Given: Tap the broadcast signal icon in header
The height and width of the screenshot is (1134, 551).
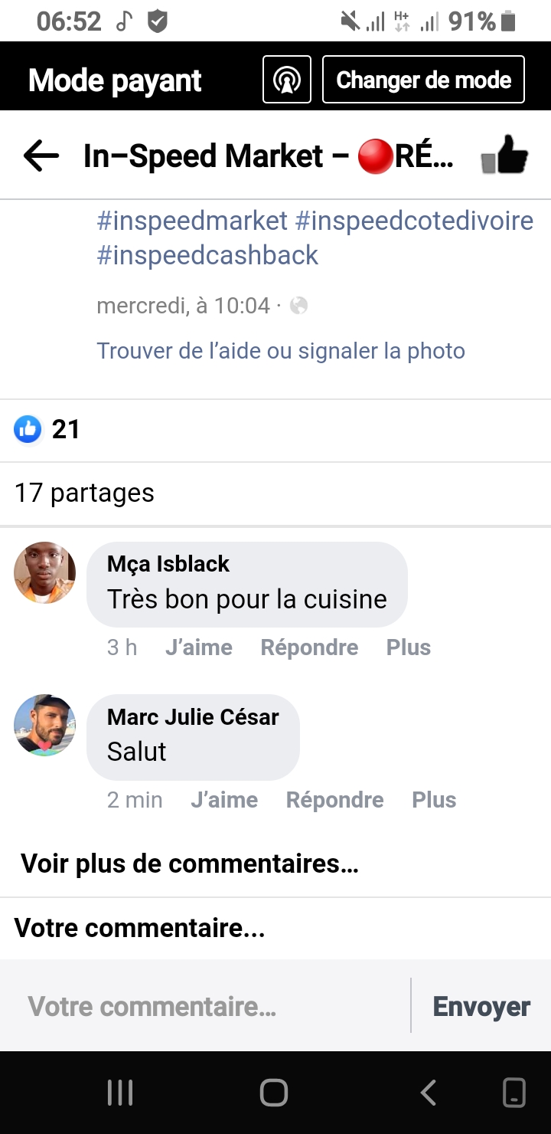Looking at the screenshot, I should (x=287, y=80).
